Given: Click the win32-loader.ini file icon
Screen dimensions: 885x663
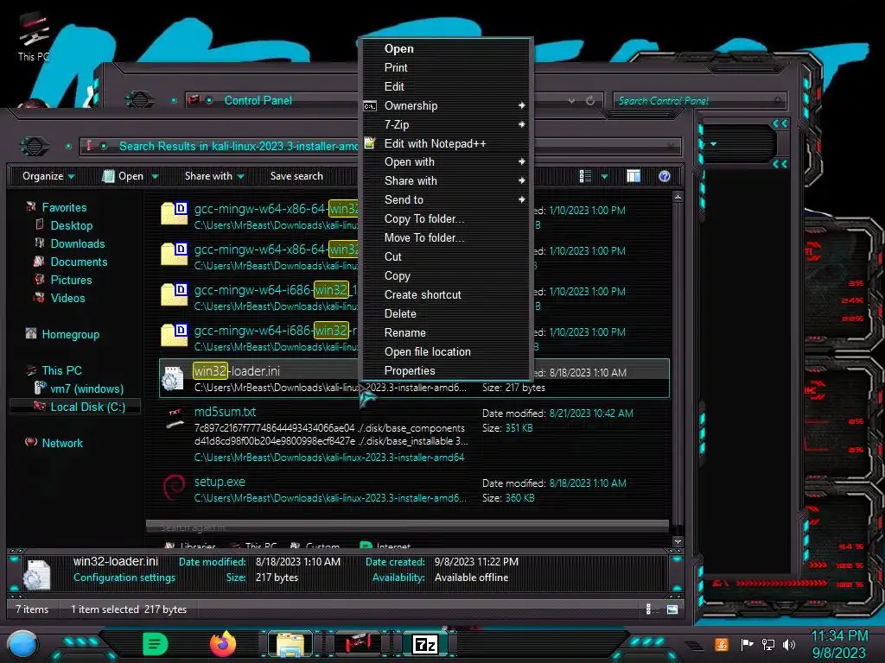Looking at the screenshot, I should (x=173, y=378).
